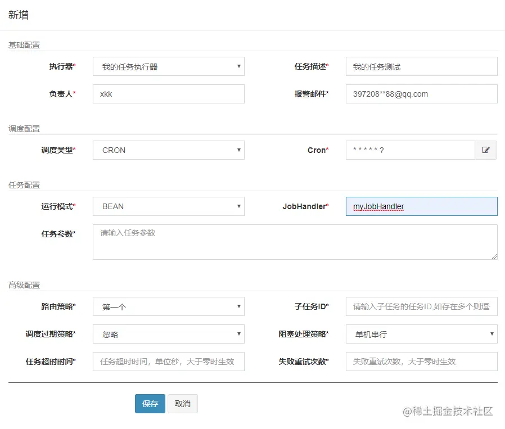Click the 调度配置 section heading
This screenshot has width=505, height=429.
24,129
